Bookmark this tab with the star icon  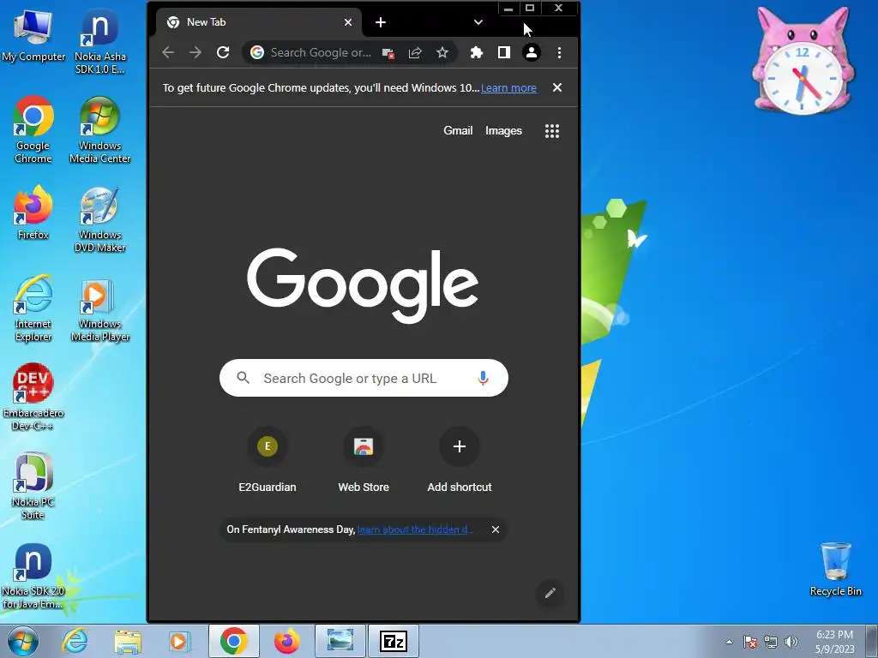pyautogui.click(x=442, y=52)
